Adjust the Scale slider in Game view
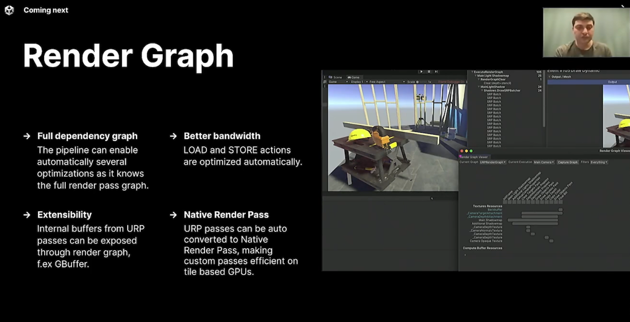Image resolution: width=630 pixels, height=322 pixels. coord(422,82)
